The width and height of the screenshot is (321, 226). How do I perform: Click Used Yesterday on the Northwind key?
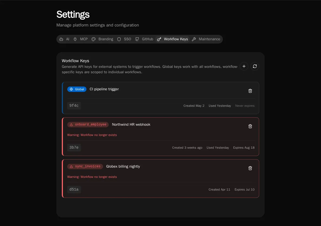point(218,148)
